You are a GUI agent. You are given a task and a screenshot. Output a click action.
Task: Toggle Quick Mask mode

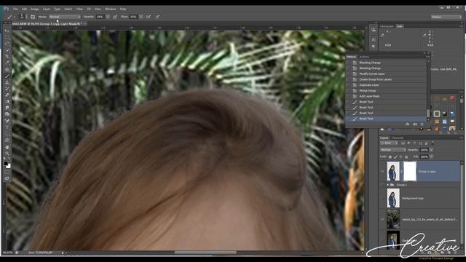click(x=7, y=172)
